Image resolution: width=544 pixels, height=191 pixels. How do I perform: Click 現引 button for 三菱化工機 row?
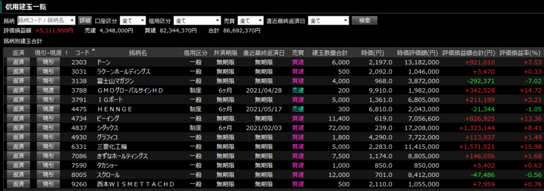(48, 146)
